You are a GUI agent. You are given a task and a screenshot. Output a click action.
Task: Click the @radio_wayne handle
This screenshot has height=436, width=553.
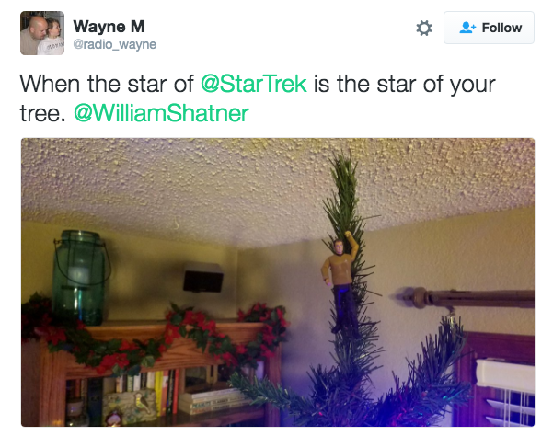115,44
